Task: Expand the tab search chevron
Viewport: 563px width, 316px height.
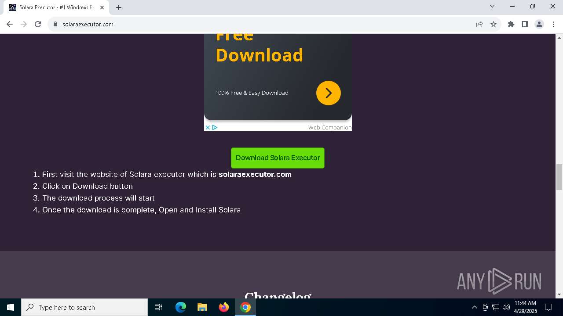Action: 492,6
